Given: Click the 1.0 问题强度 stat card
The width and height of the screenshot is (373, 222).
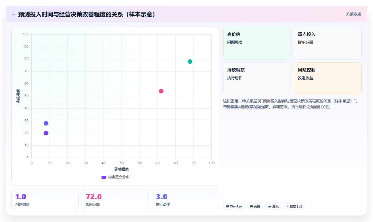Looking at the screenshot, I should [45, 200].
